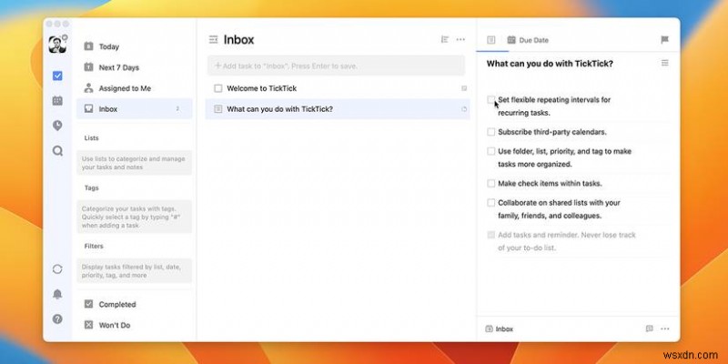728x364 pixels.
Task: Click the checklist mode icon near task title
Action: click(665, 63)
